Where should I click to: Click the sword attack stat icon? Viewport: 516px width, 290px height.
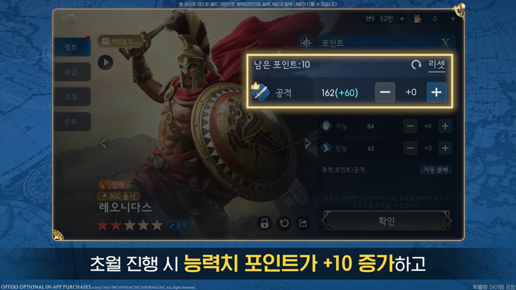coord(261,92)
